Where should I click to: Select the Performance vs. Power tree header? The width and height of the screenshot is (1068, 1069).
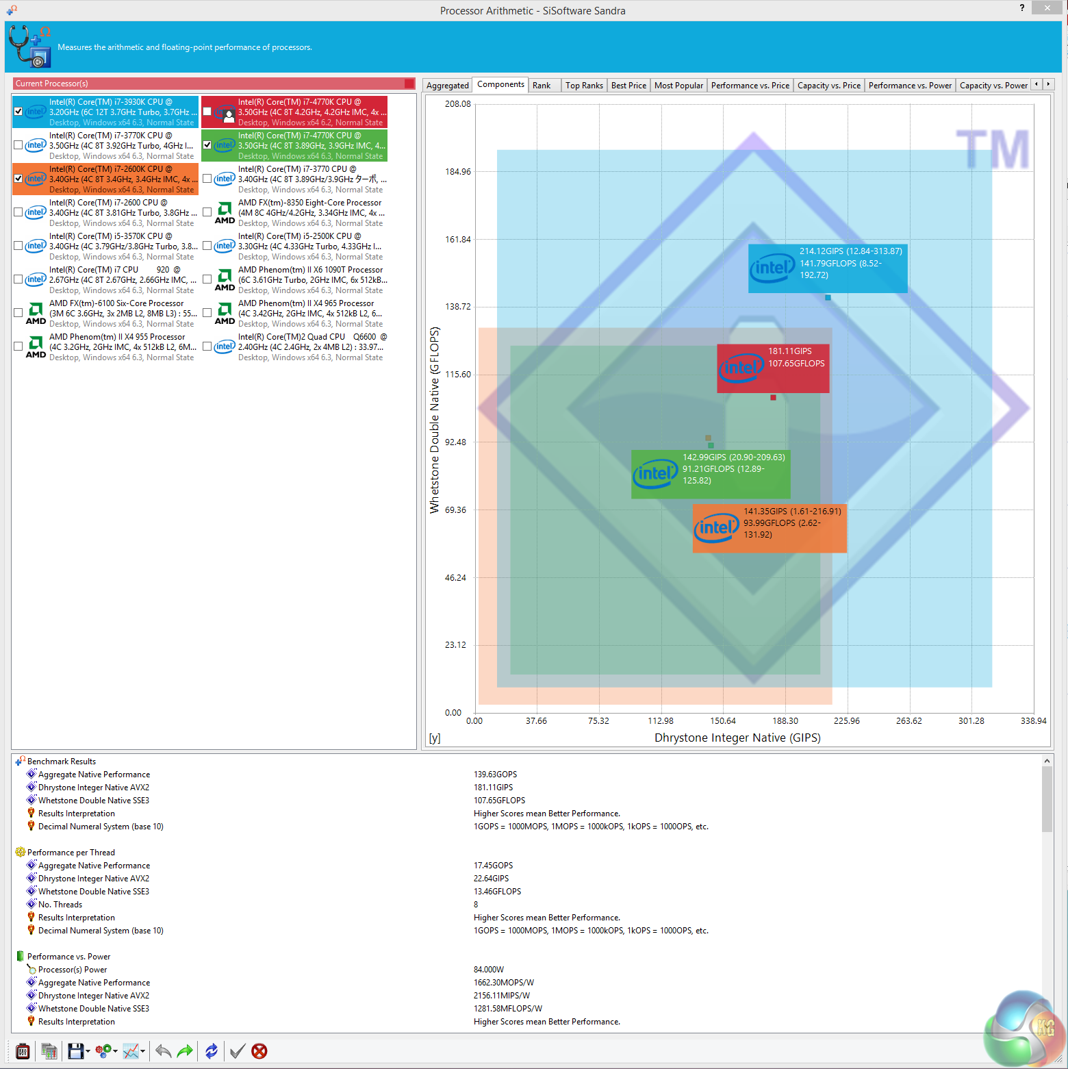tap(68, 957)
